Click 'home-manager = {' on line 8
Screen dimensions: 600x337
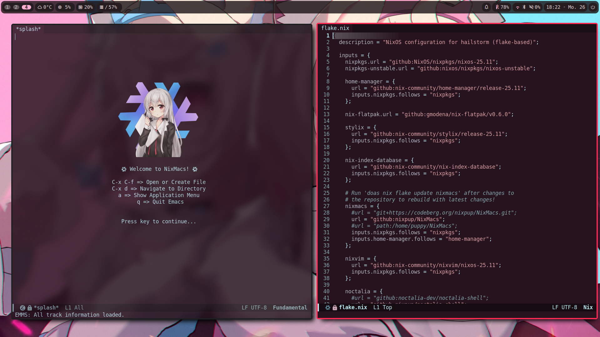tap(370, 81)
